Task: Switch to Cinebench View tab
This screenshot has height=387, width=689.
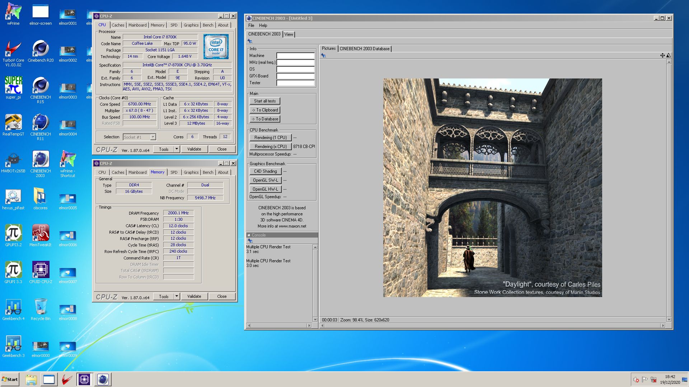Action: pyautogui.click(x=289, y=34)
